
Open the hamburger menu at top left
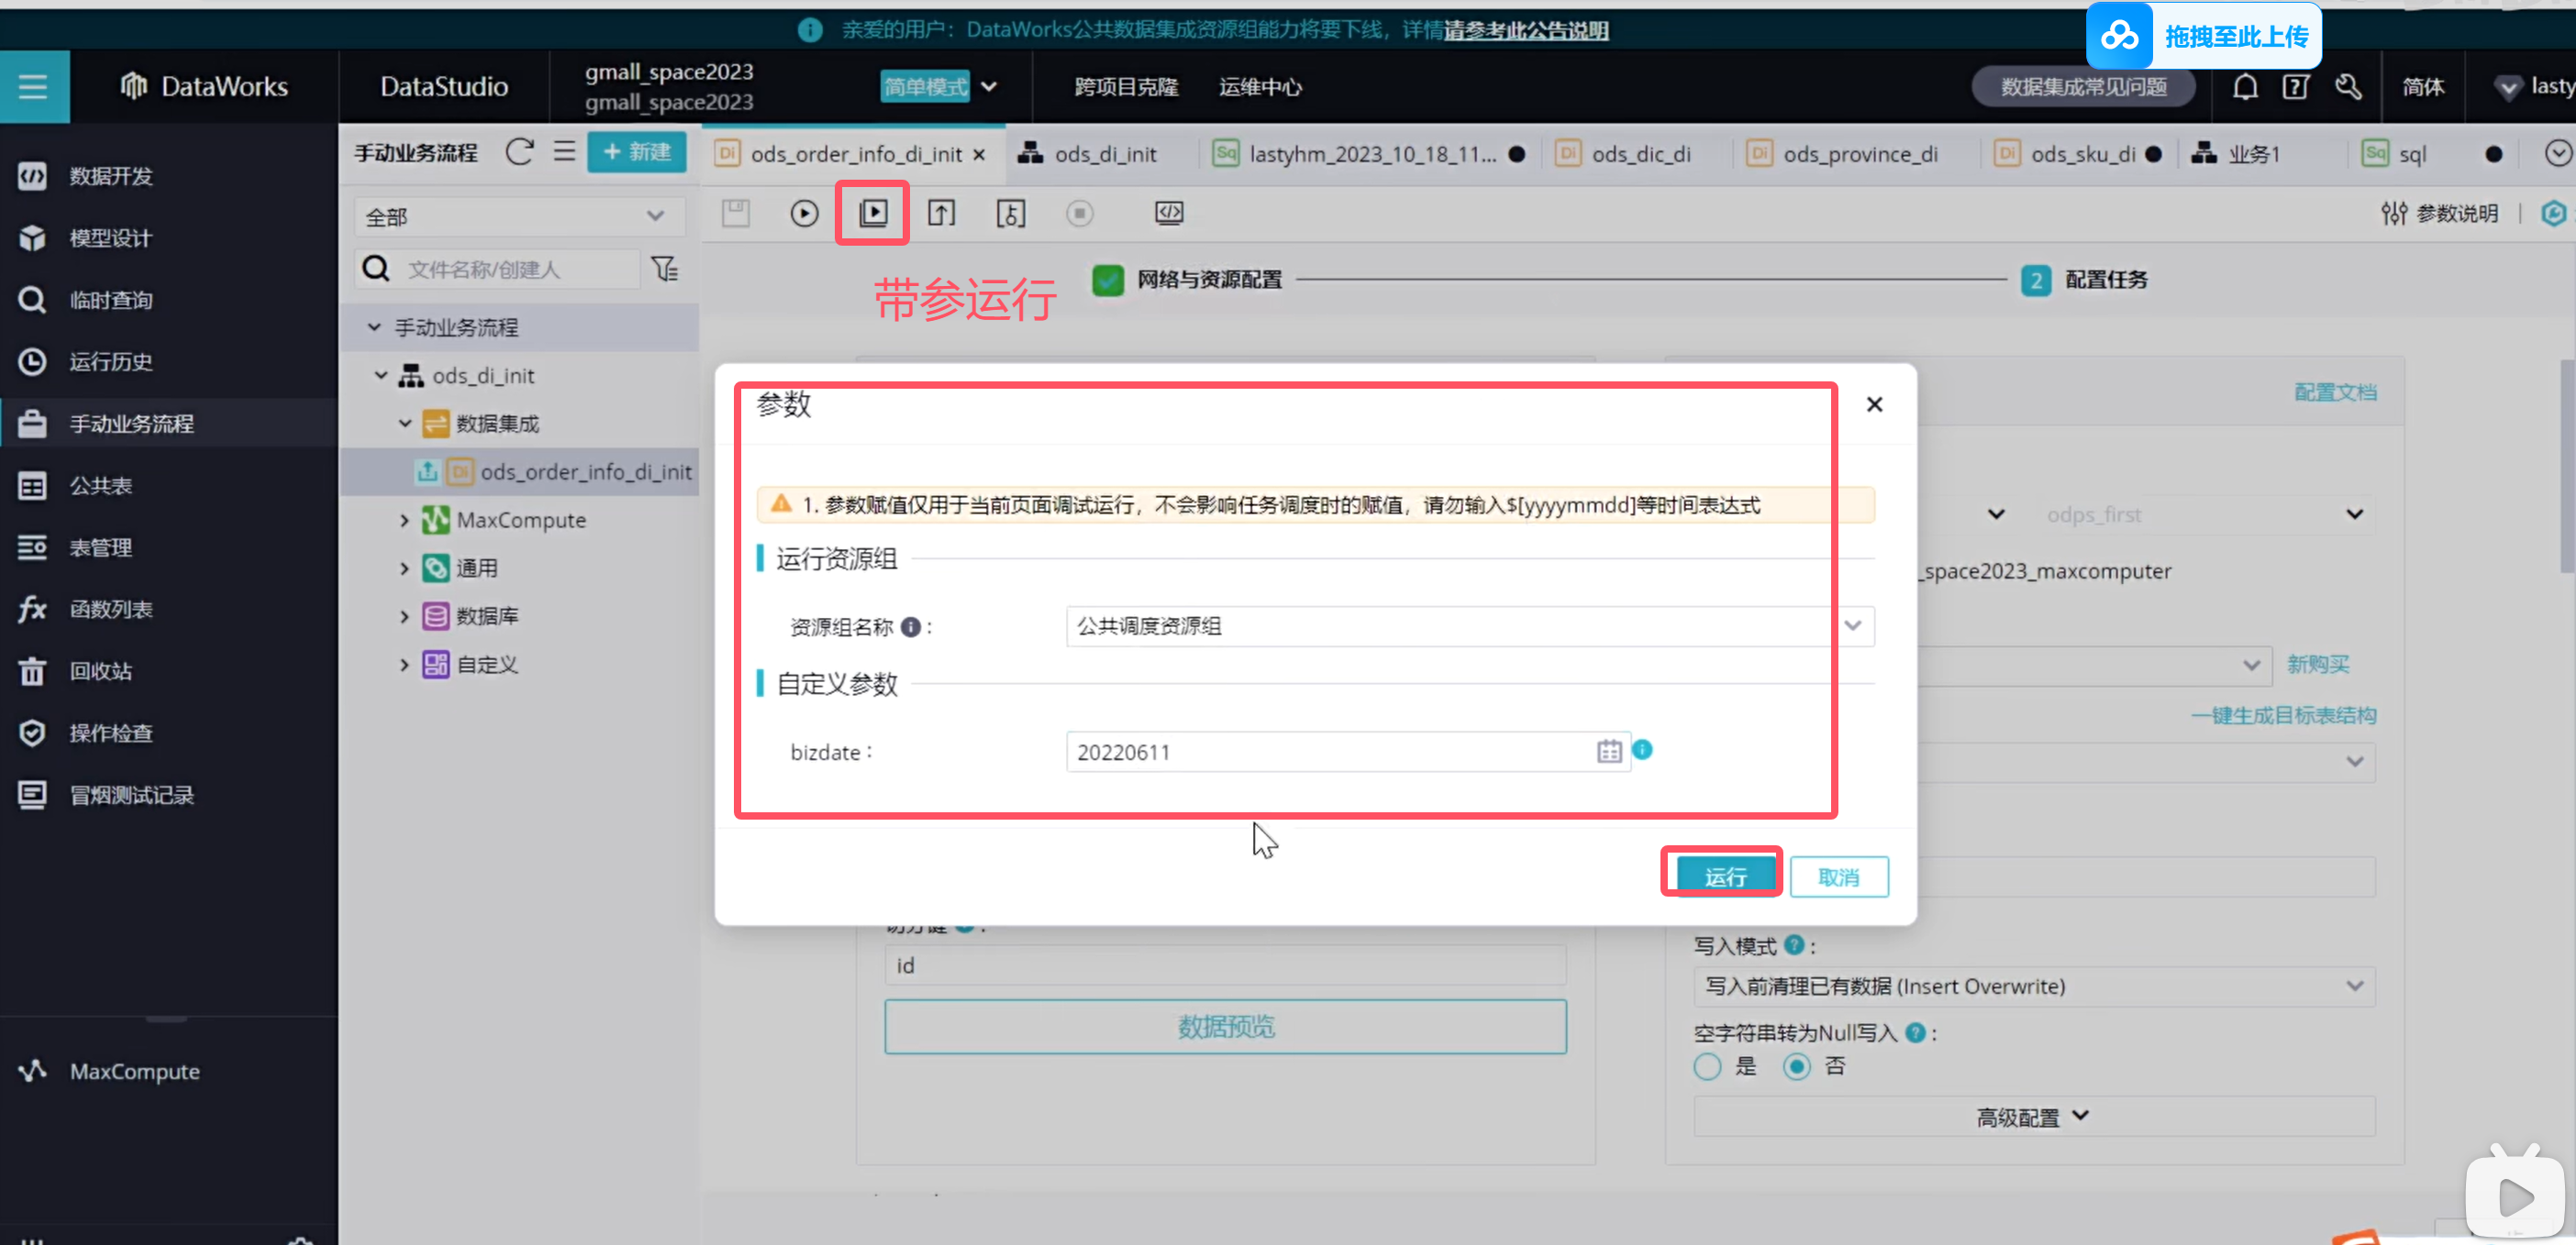(x=33, y=87)
